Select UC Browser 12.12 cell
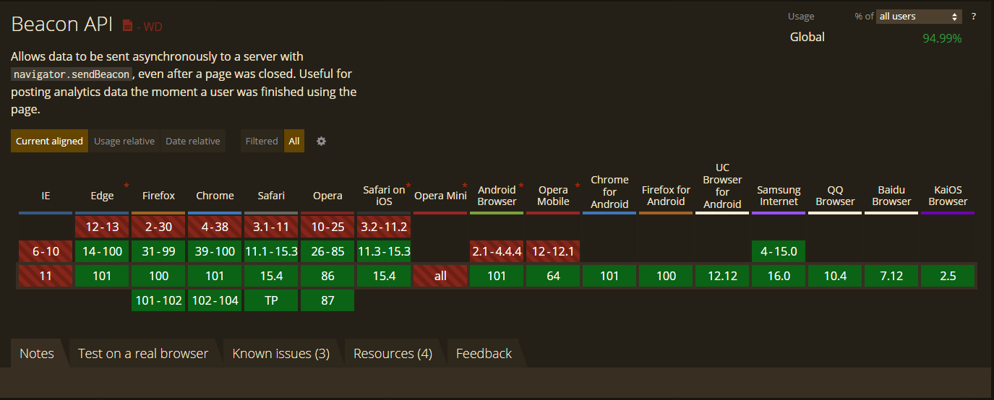994x400 pixels. click(722, 276)
